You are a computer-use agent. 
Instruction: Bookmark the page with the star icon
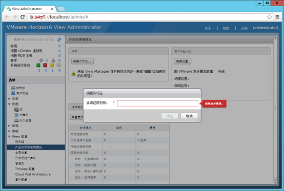[269, 17]
